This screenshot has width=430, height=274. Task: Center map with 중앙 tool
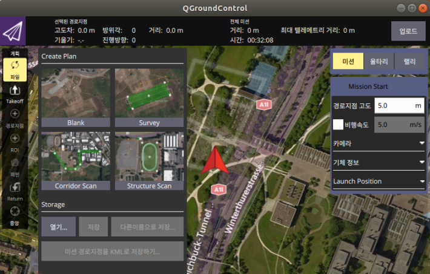(x=15, y=216)
